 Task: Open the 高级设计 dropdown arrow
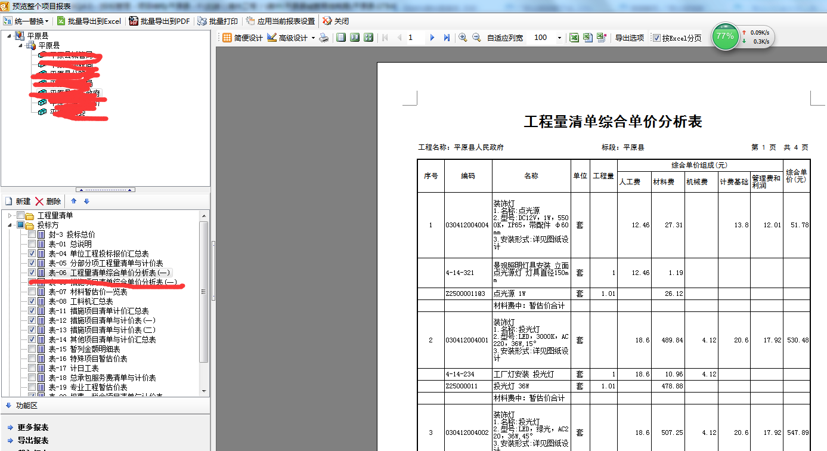pyautogui.click(x=313, y=38)
